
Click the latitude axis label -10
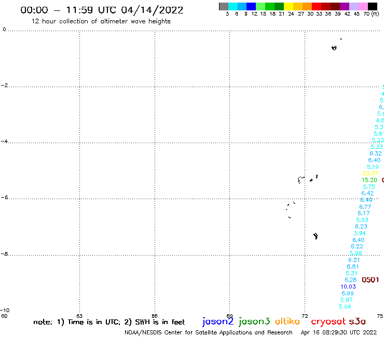[x=5, y=311]
